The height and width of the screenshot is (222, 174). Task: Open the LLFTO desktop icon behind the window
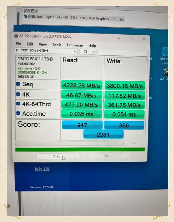point(165,74)
